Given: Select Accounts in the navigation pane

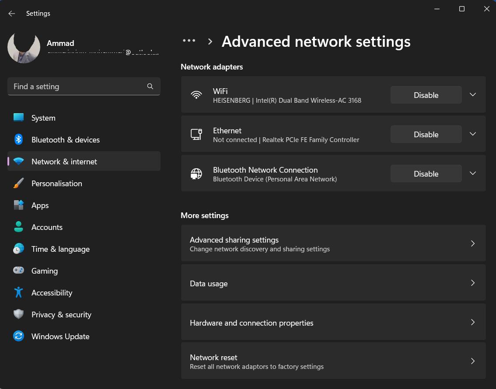Looking at the screenshot, I should pyautogui.click(x=47, y=227).
